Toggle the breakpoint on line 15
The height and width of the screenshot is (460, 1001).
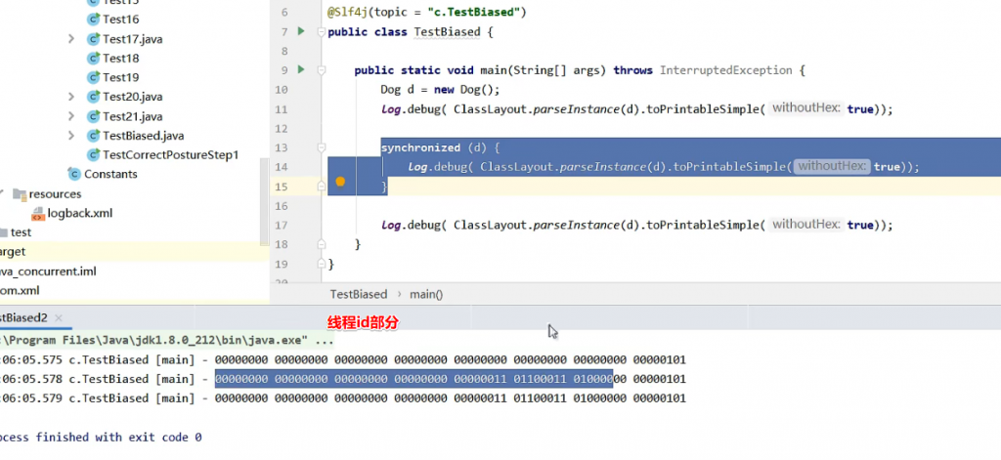(340, 183)
